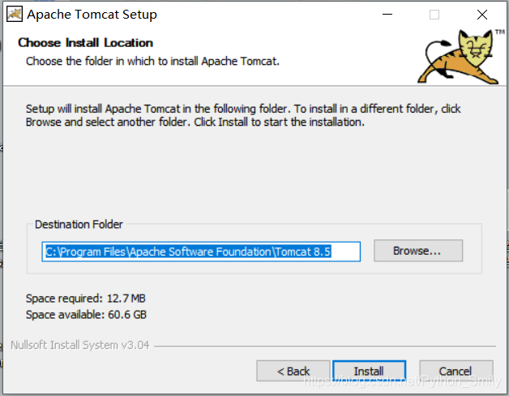Viewport: 509px width, 396px height.
Task: Open the Browse... folder chooser
Action: [418, 251]
